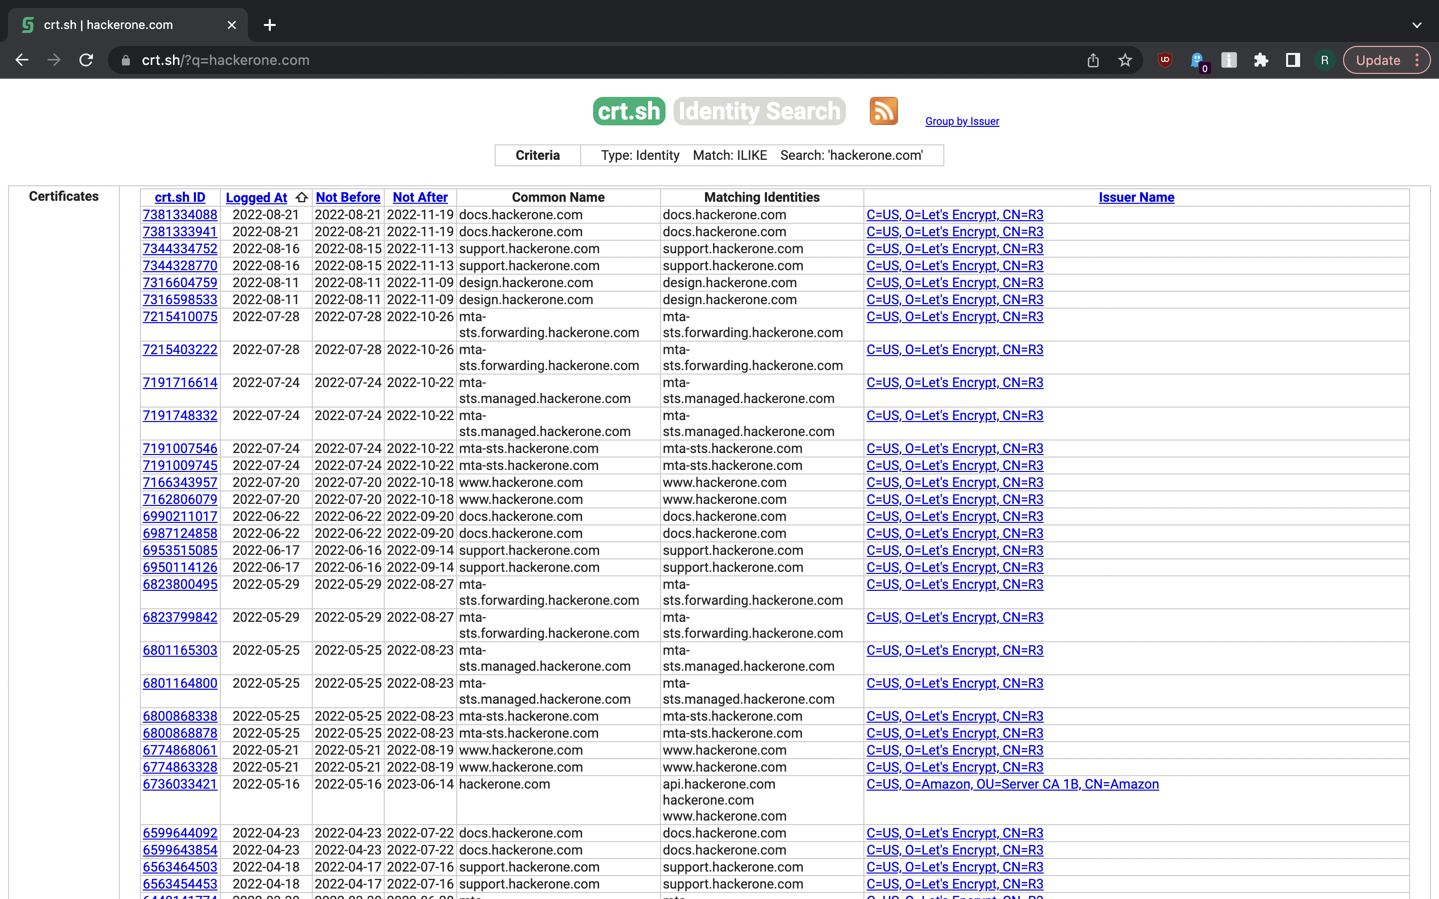The image size is (1439, 899).
Task: Open the Amazon Server CA 1B issuer link
Action: (x=1013, y=784)
